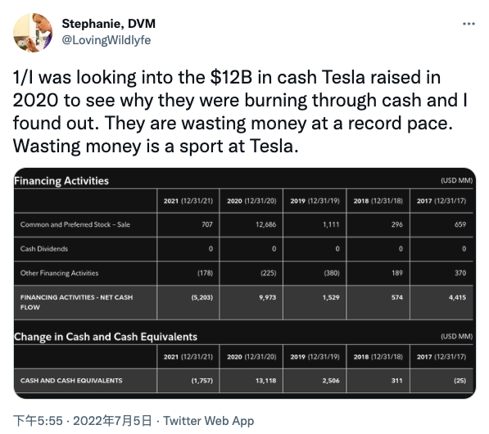Viewport: 489px width, 434px height.
Task: Click the 下午5:55 time text
Action: (x=38, y=421)
